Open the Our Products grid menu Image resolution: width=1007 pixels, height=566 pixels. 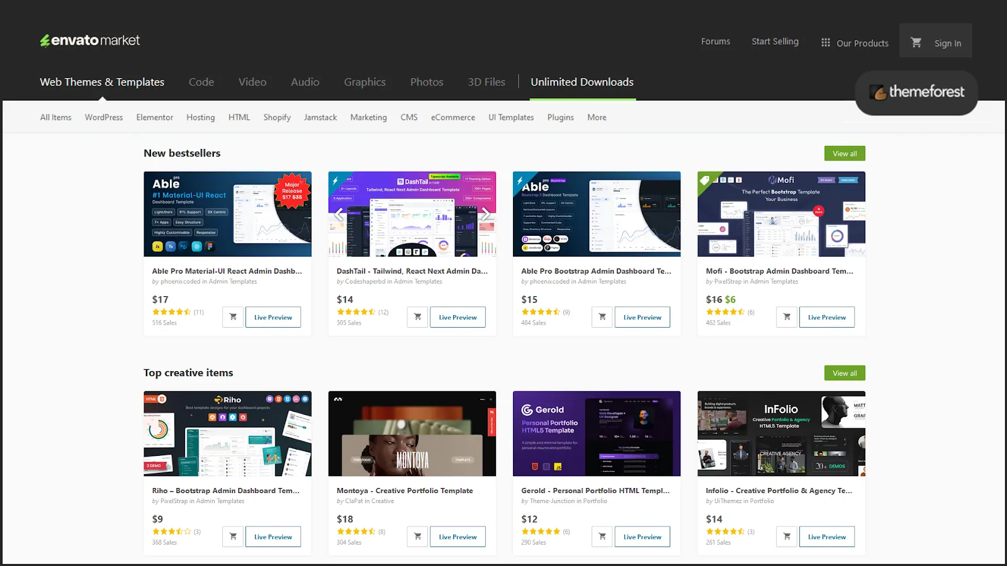point(855,43)
